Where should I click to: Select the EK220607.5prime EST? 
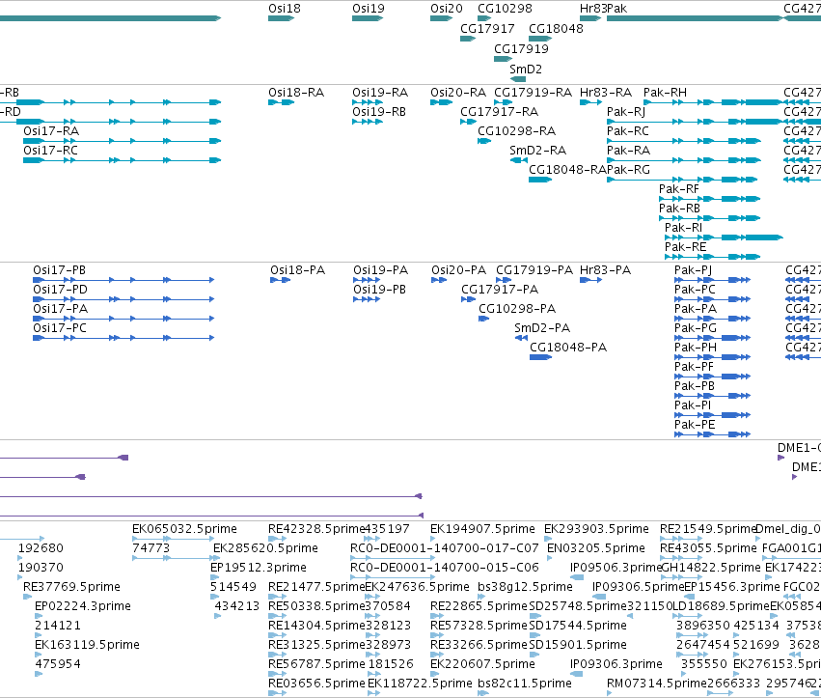434,674
